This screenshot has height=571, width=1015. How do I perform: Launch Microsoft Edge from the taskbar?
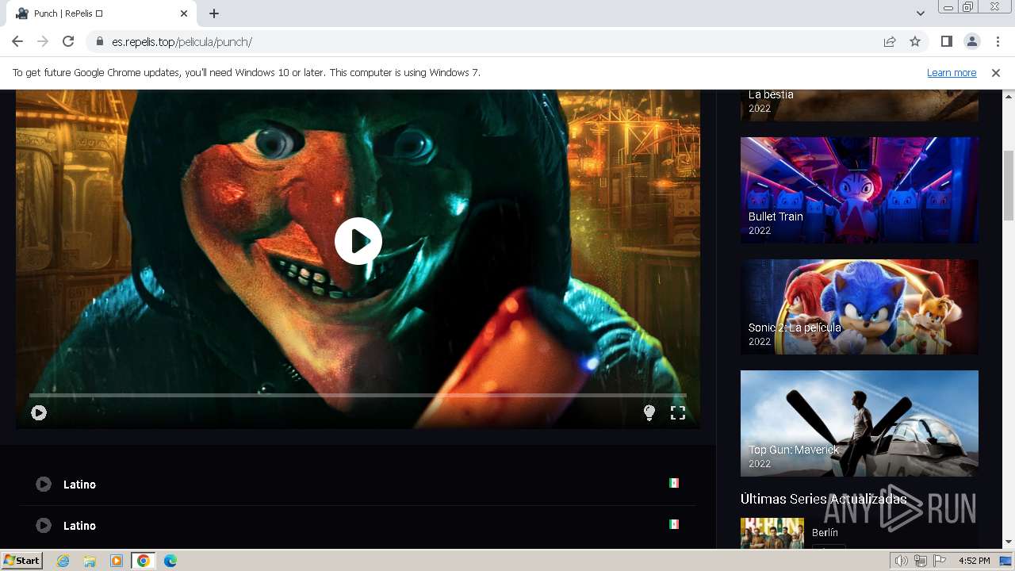pyautogui.click(x=170, y=561)
